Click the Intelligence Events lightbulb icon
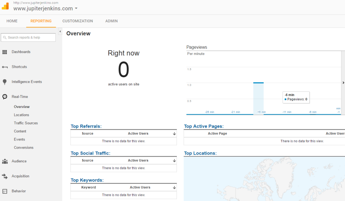The image size is (345, 201). 5,82
